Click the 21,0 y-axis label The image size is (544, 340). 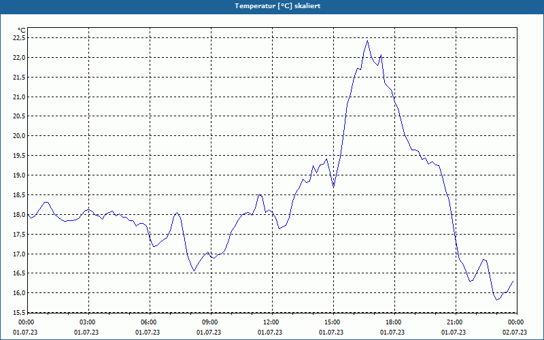(20, 97)
